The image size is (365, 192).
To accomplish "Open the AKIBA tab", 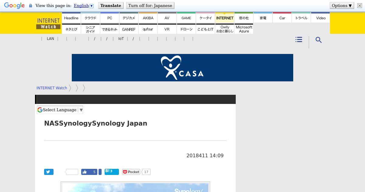I will [x=148, y=18].
